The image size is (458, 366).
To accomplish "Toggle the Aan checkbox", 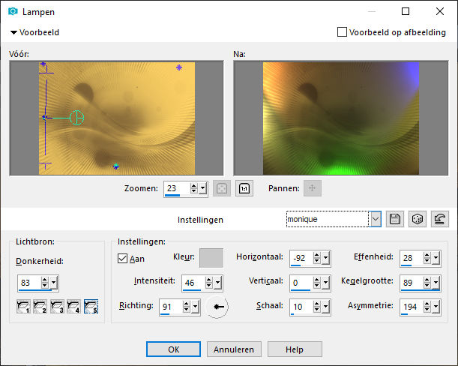I will coord(122,259).
